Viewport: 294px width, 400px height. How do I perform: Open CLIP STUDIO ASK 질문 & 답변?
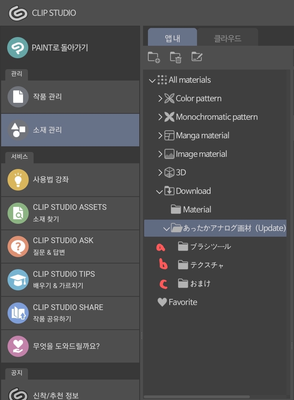70,247
